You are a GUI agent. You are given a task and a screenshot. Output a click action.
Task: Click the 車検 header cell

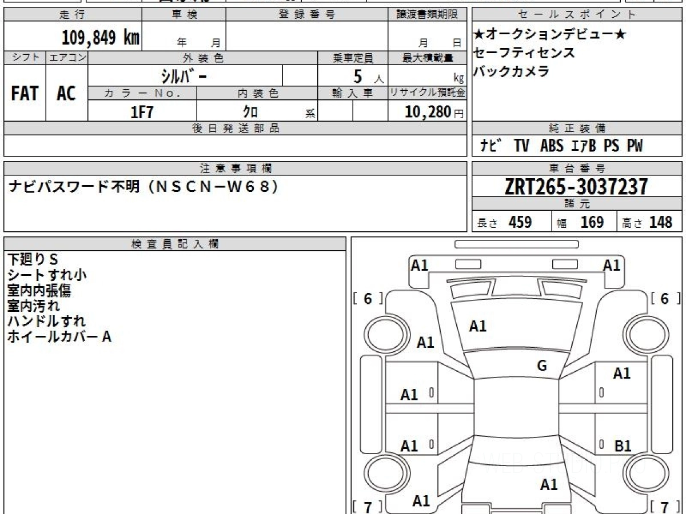[x=184, y=15]
